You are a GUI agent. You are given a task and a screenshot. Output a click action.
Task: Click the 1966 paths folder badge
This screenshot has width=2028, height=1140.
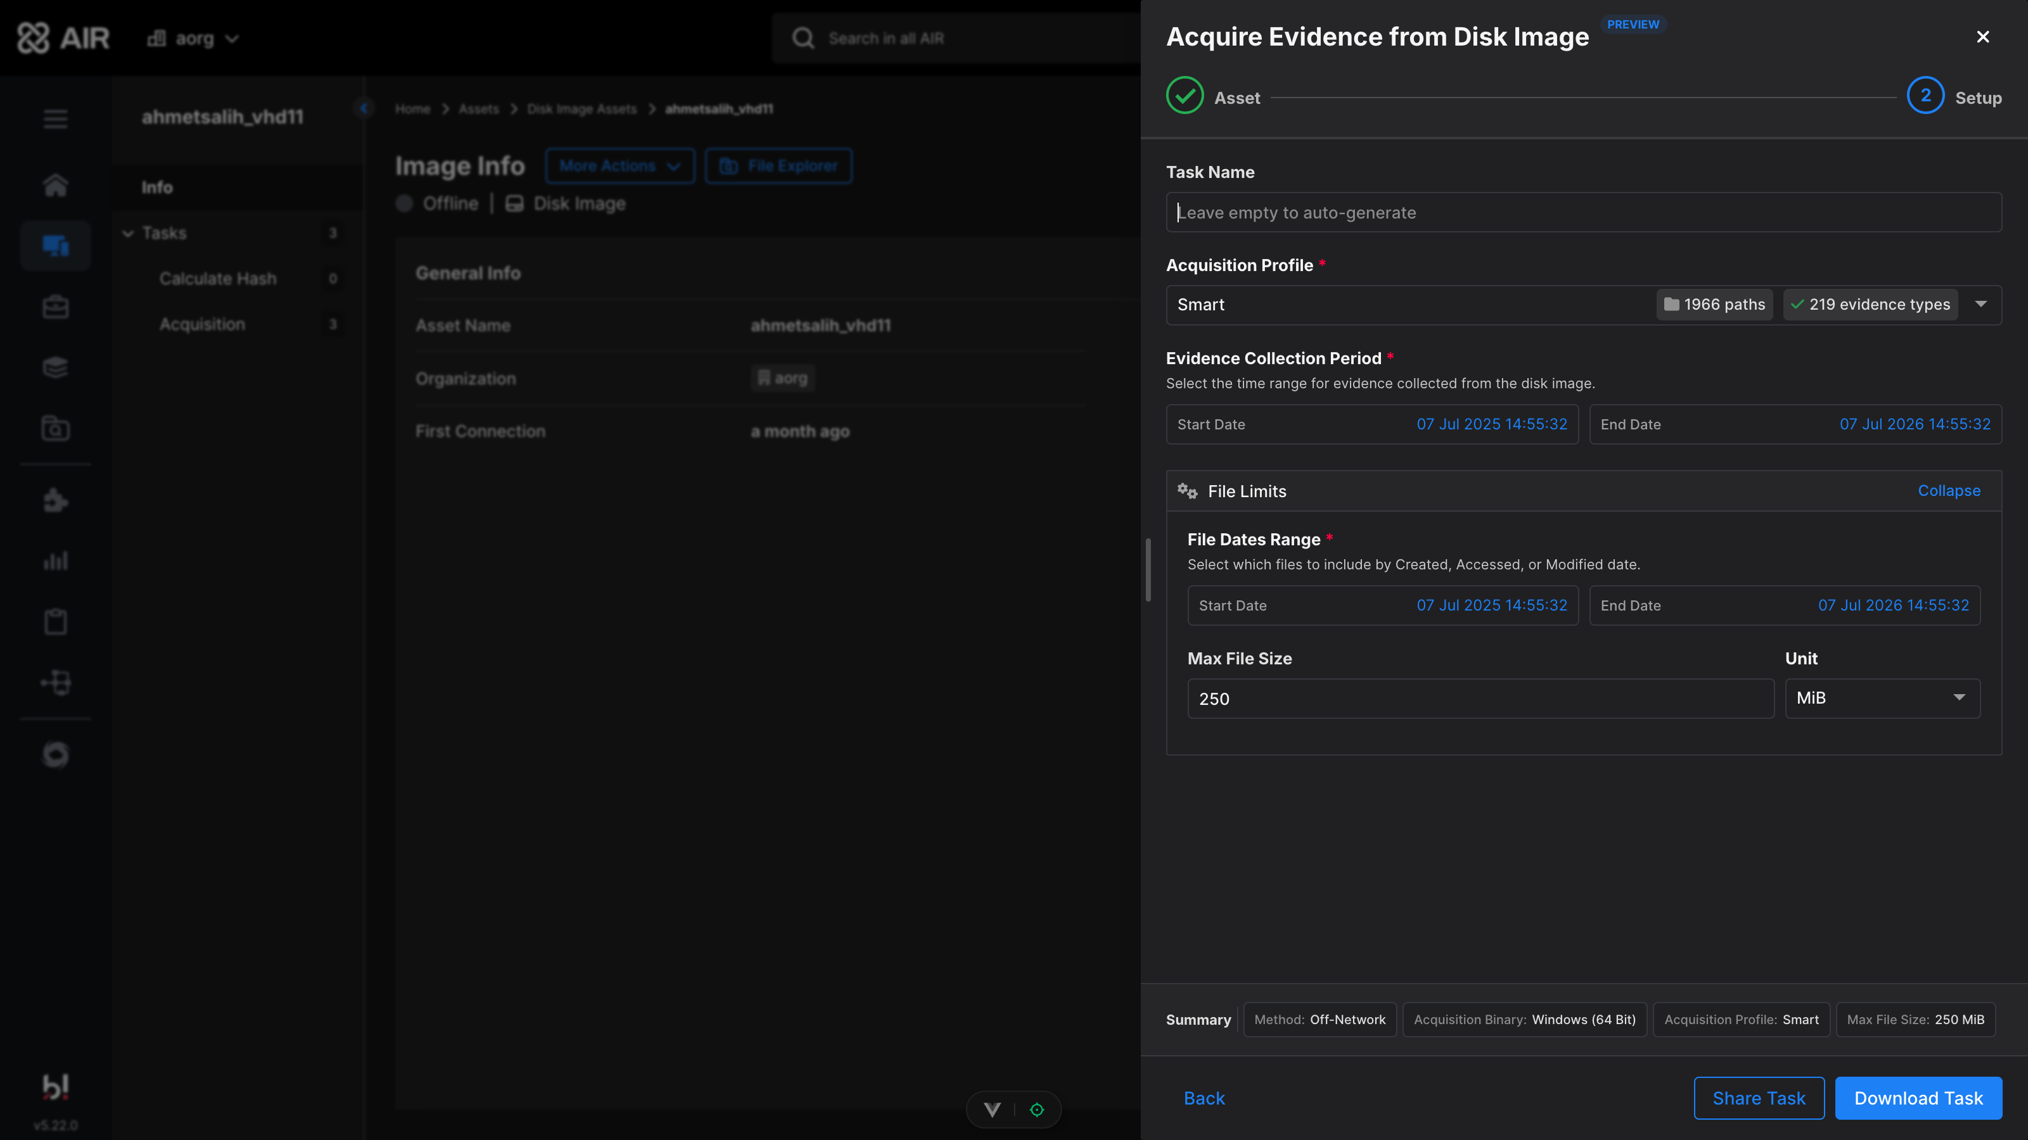[1715, 305]
